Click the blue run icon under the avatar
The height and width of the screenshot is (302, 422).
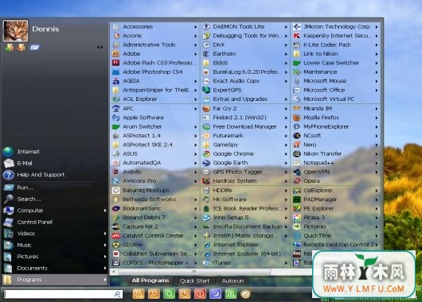(34, 48)
